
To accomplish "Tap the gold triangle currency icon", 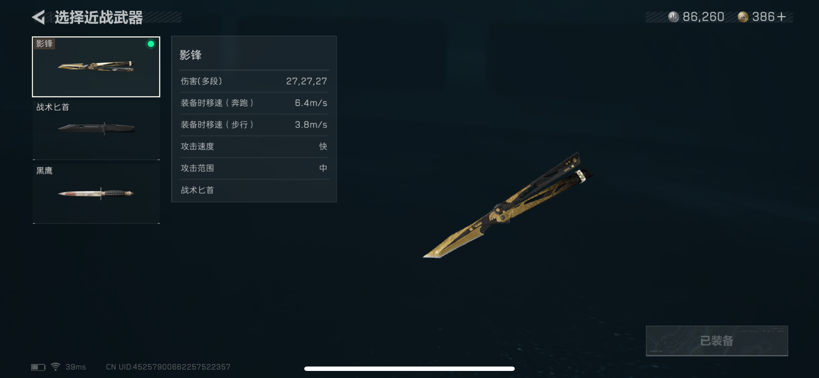I will pyautogui.click(x=743, y=17).
